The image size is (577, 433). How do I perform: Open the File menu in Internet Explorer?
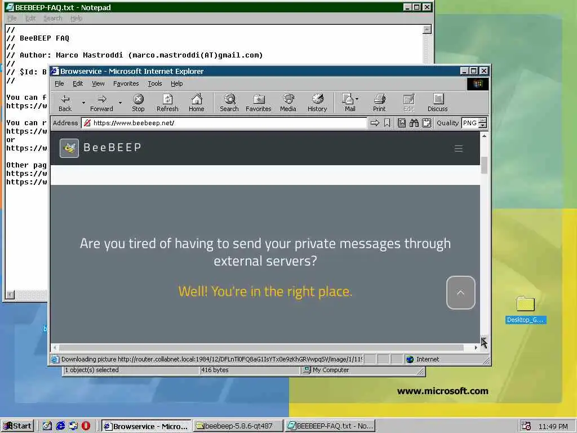pos(59,83)
